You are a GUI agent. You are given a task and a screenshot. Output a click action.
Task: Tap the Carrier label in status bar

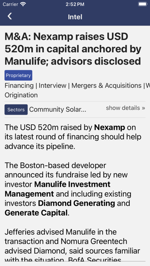pos(10,4)
